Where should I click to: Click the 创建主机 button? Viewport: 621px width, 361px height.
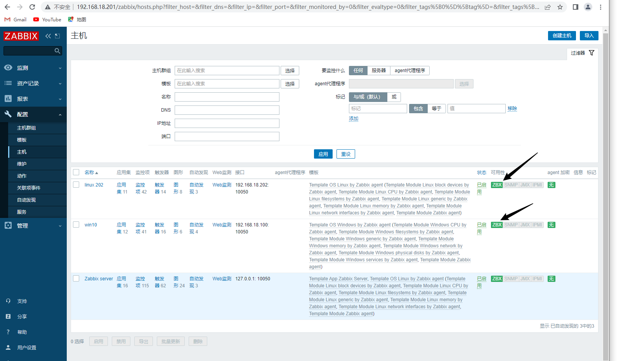pos(562,36)
